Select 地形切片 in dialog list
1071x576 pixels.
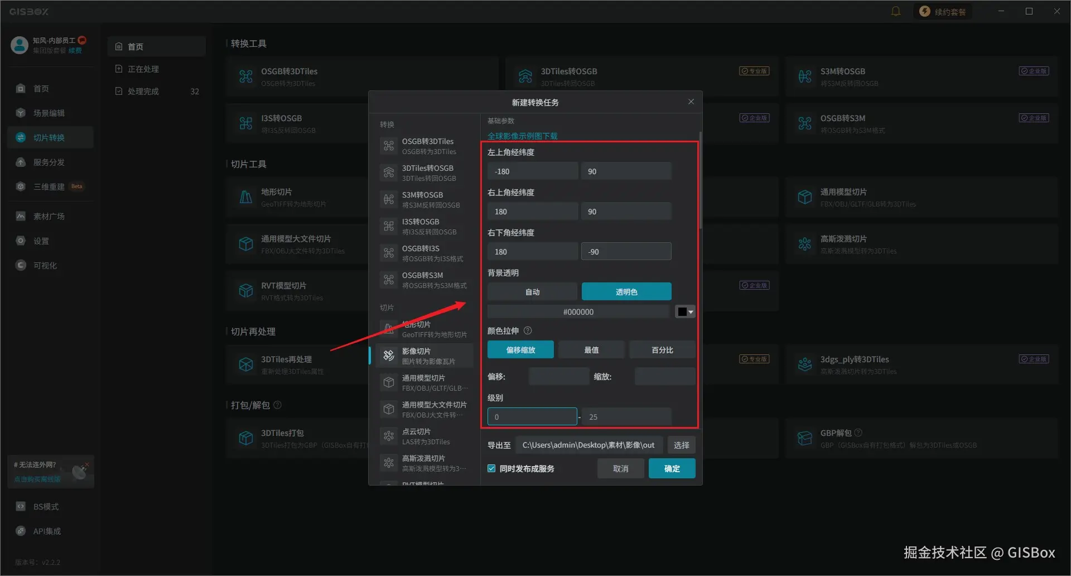[425, 329]
